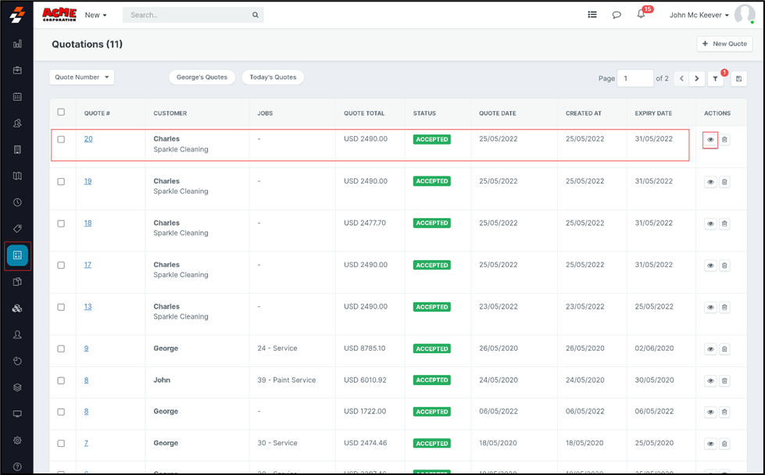Image resolution: width=765 pixels, height=475 pixels.
Task: Click the New Quote button
Action: [x=724, y=44]
